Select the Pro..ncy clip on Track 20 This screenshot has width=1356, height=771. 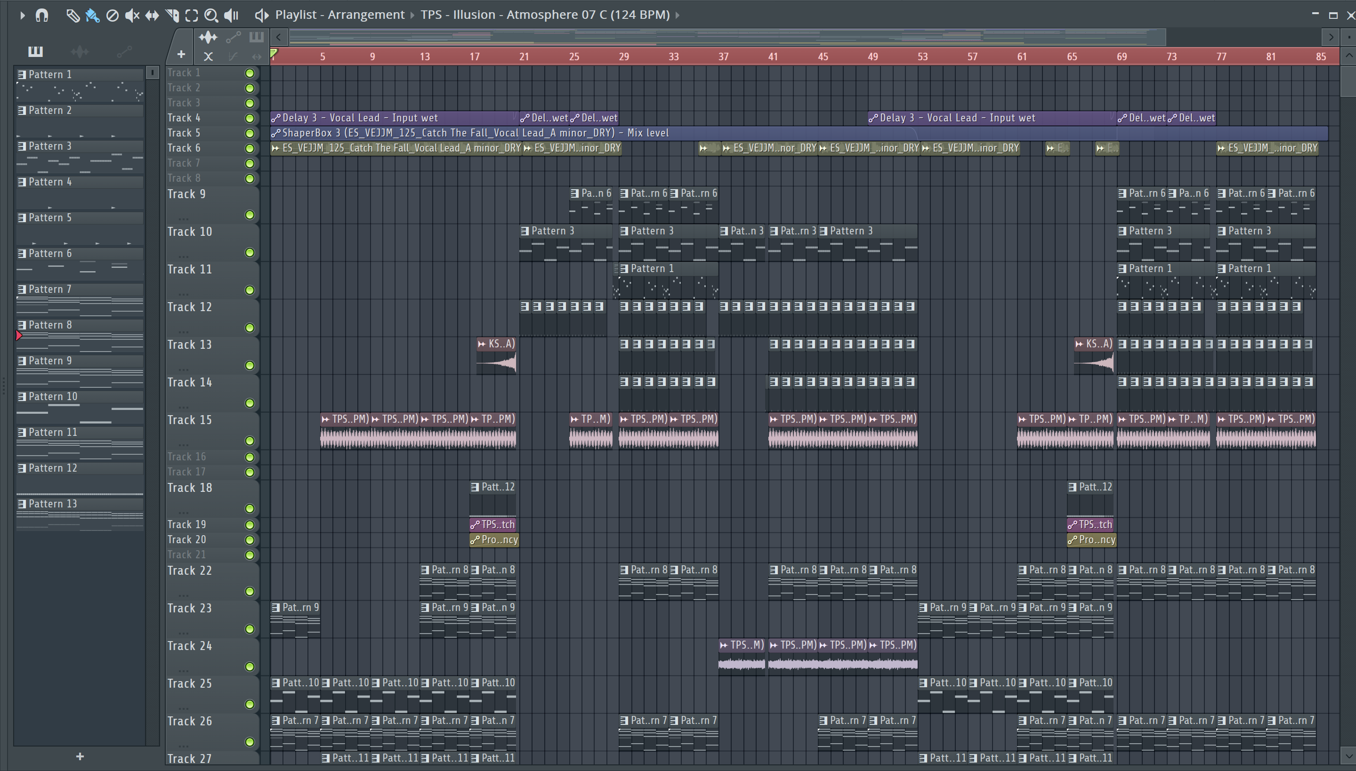point(494,540)
